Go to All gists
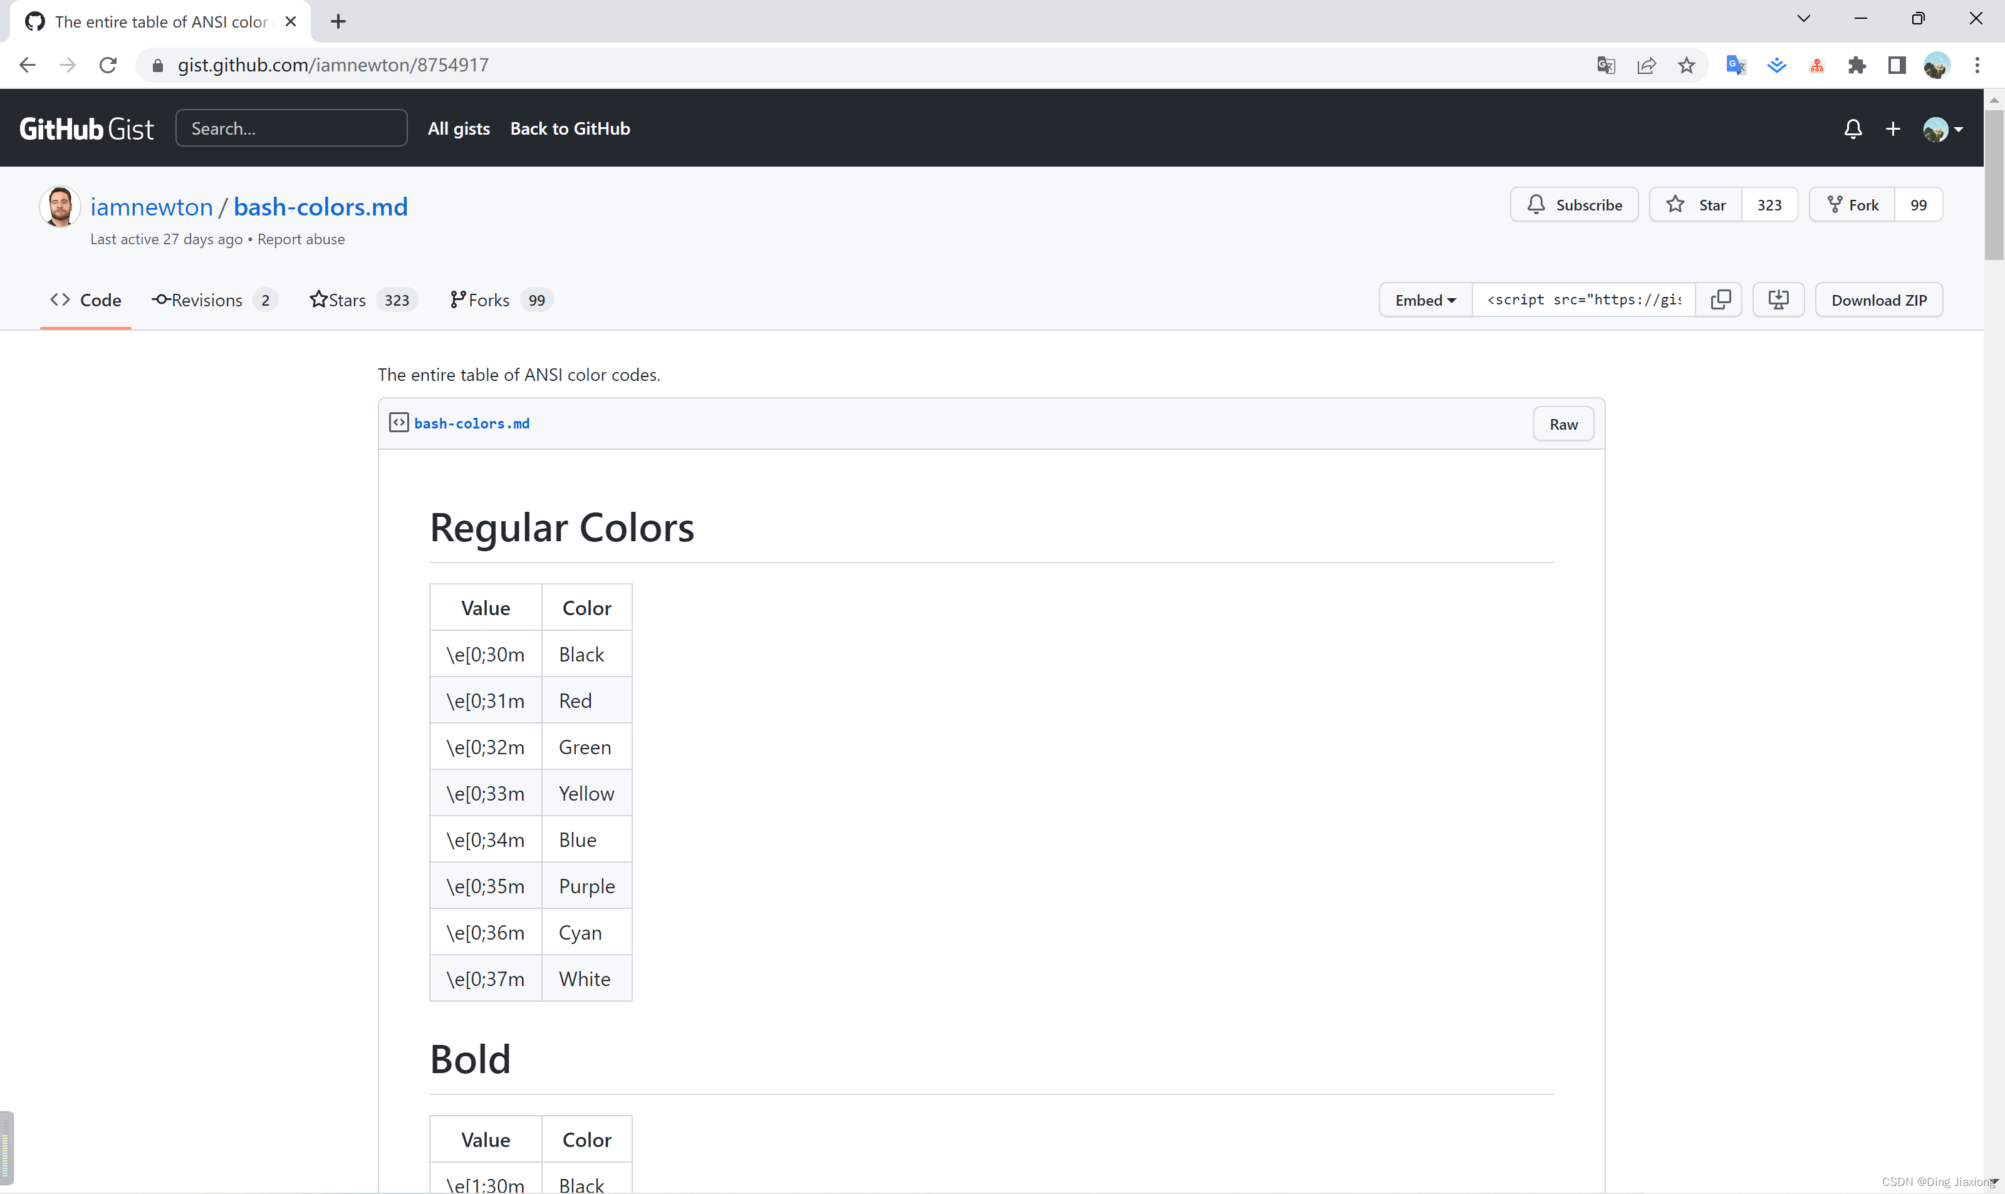The height and width of the screenshot is (1194, 2005). pyautogui.click(x=459, y=128)
